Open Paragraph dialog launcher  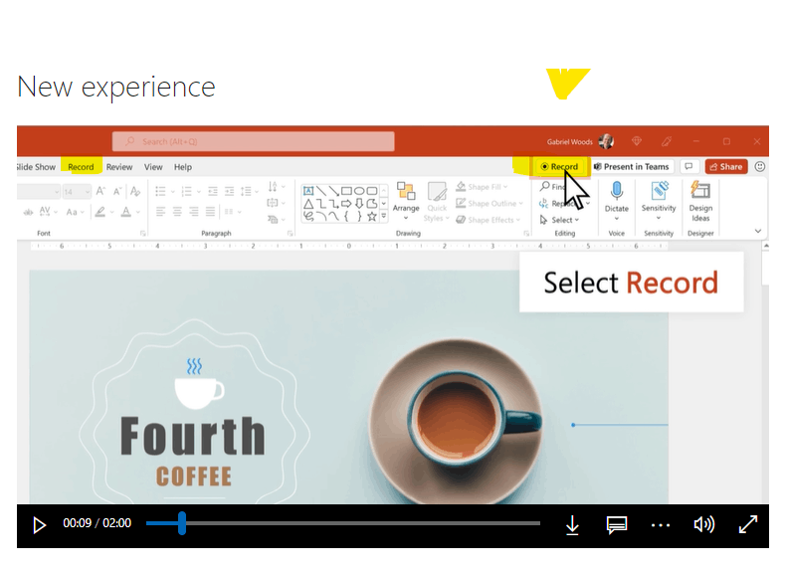[290, 233]
